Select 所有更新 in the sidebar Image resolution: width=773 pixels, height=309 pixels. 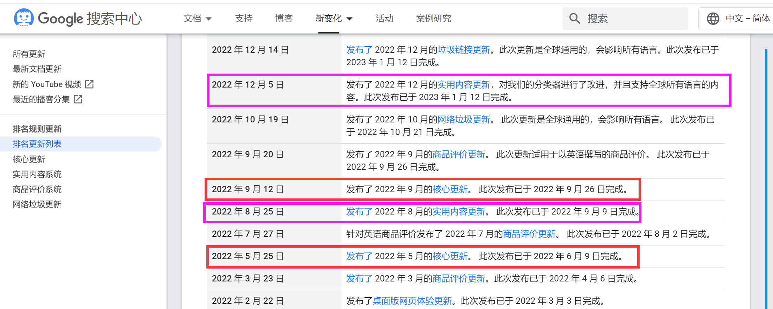coord(29,54)
